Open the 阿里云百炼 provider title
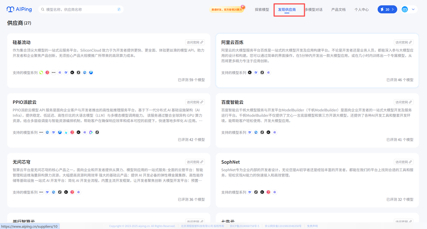 [x=233, y=42]
